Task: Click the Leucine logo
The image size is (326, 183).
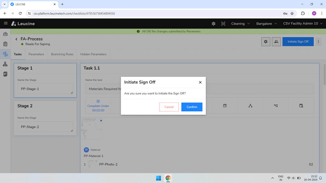Action: click(x=23, y=24)
